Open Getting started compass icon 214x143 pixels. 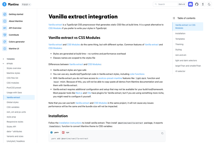(x=5, y=14)
